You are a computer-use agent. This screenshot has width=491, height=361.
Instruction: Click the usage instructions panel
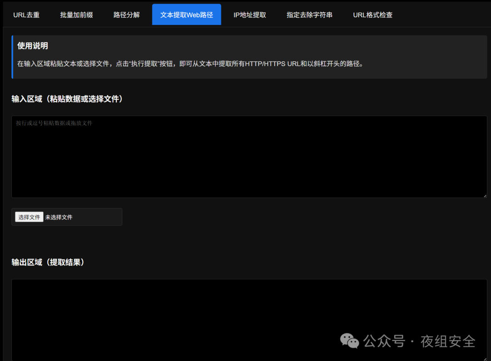249,57
